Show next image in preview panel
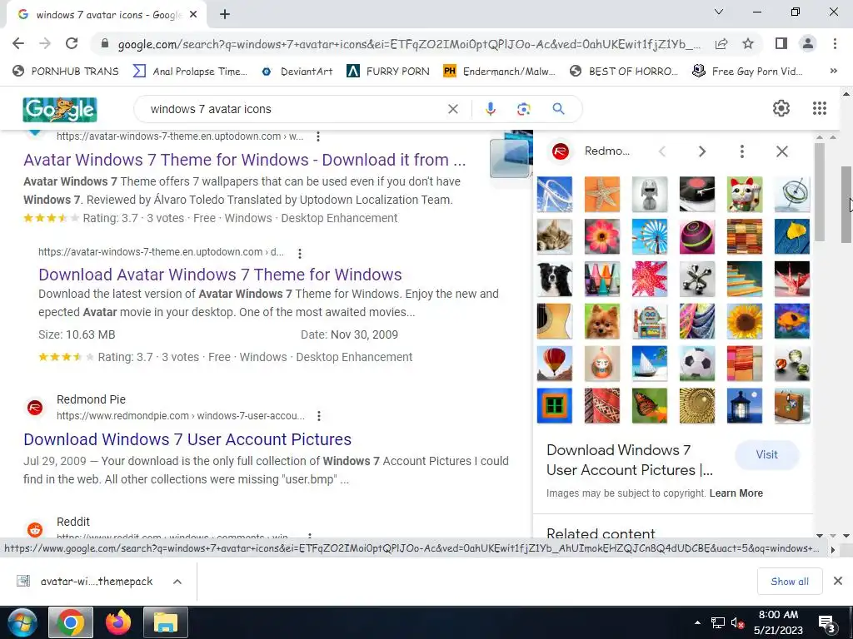Image resolution: width=853 pixels, height=639 pixels. (x=701, y=151)
